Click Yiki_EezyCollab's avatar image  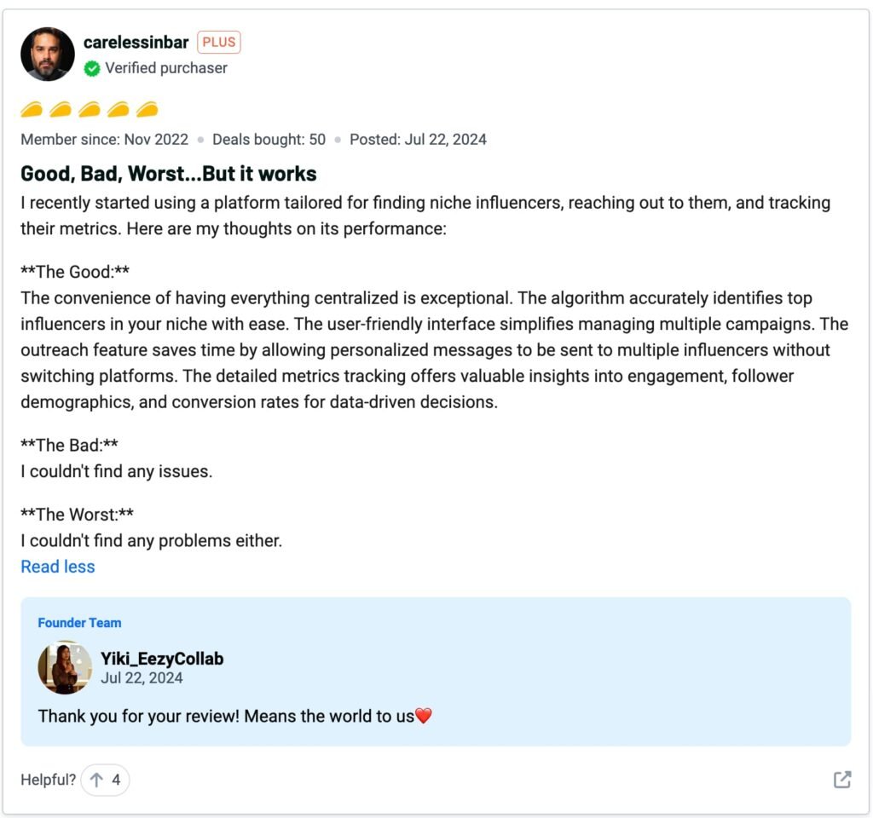pyautogui.click(x=65, y=667)
